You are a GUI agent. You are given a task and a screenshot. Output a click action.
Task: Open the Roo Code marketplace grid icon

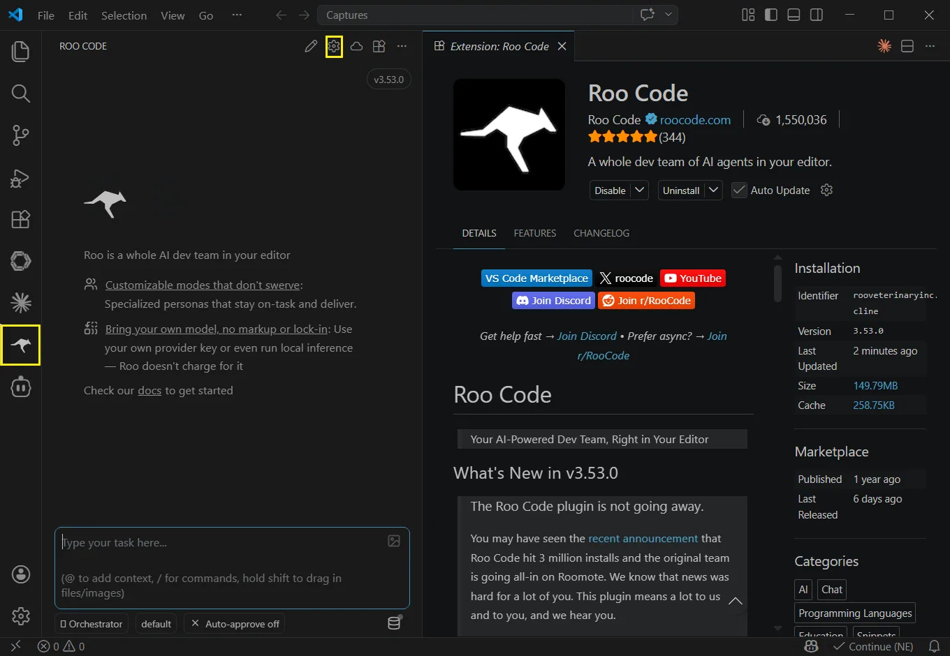[379, 46]
